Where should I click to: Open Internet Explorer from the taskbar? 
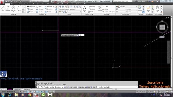coord(10,95)
